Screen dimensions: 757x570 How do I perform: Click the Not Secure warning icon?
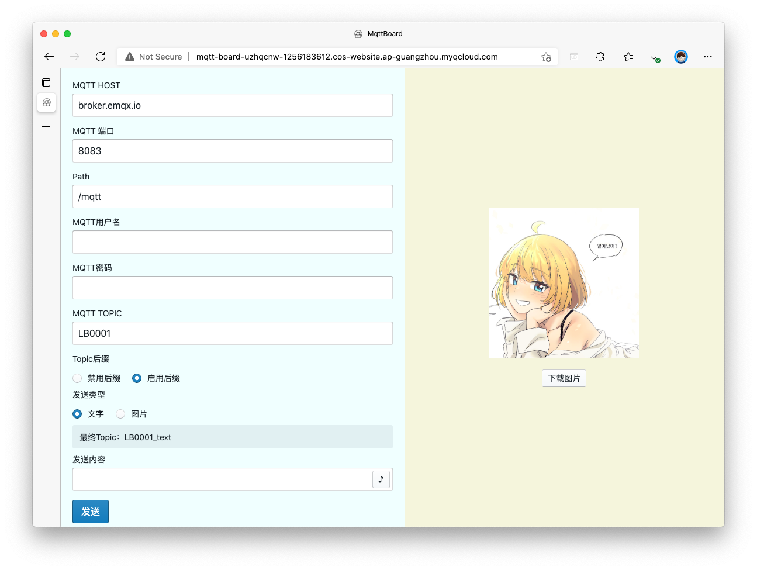click(x=130, y=57)
